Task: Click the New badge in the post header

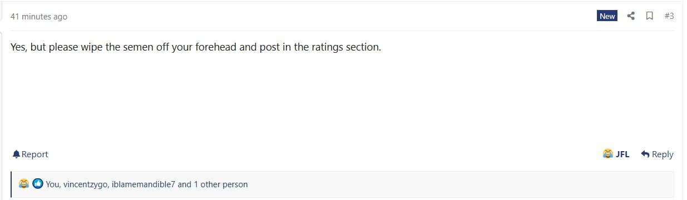Action: point(607,16)
